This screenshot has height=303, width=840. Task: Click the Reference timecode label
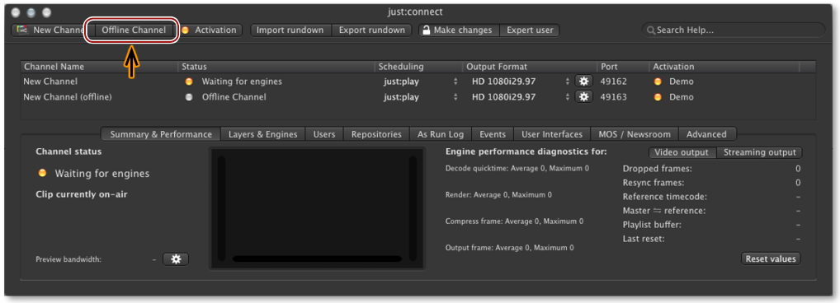pyautogui.click(x=664, y=197)
